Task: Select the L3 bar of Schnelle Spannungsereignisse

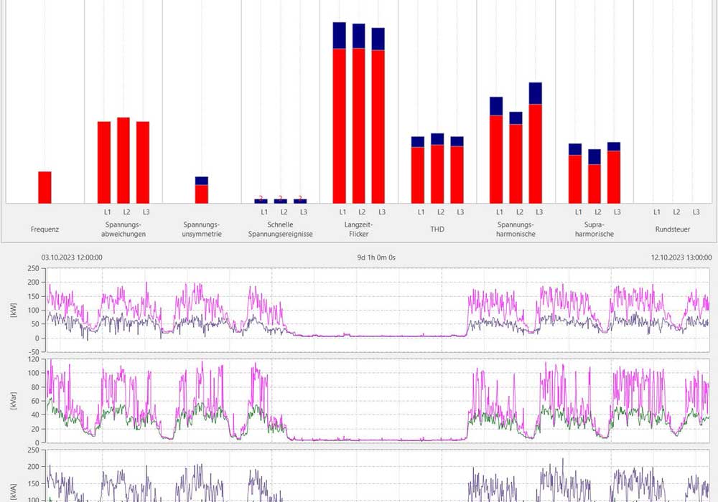Action: coord(300,202)
